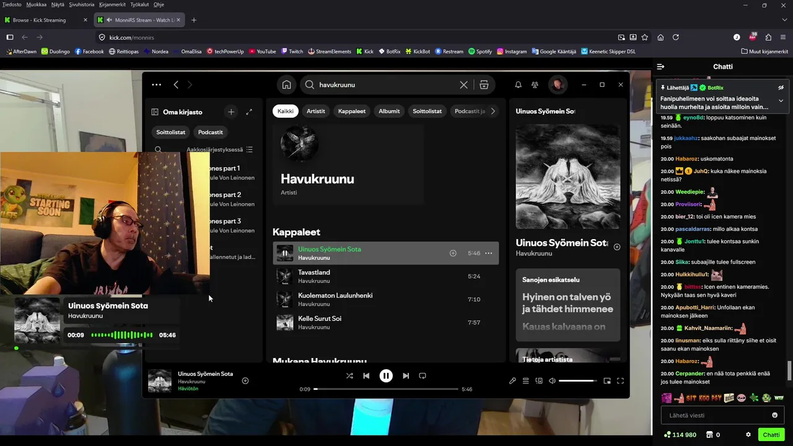Open the emoji picker in chat
This screenshot has width=793, height=446.
coord(774,415)
